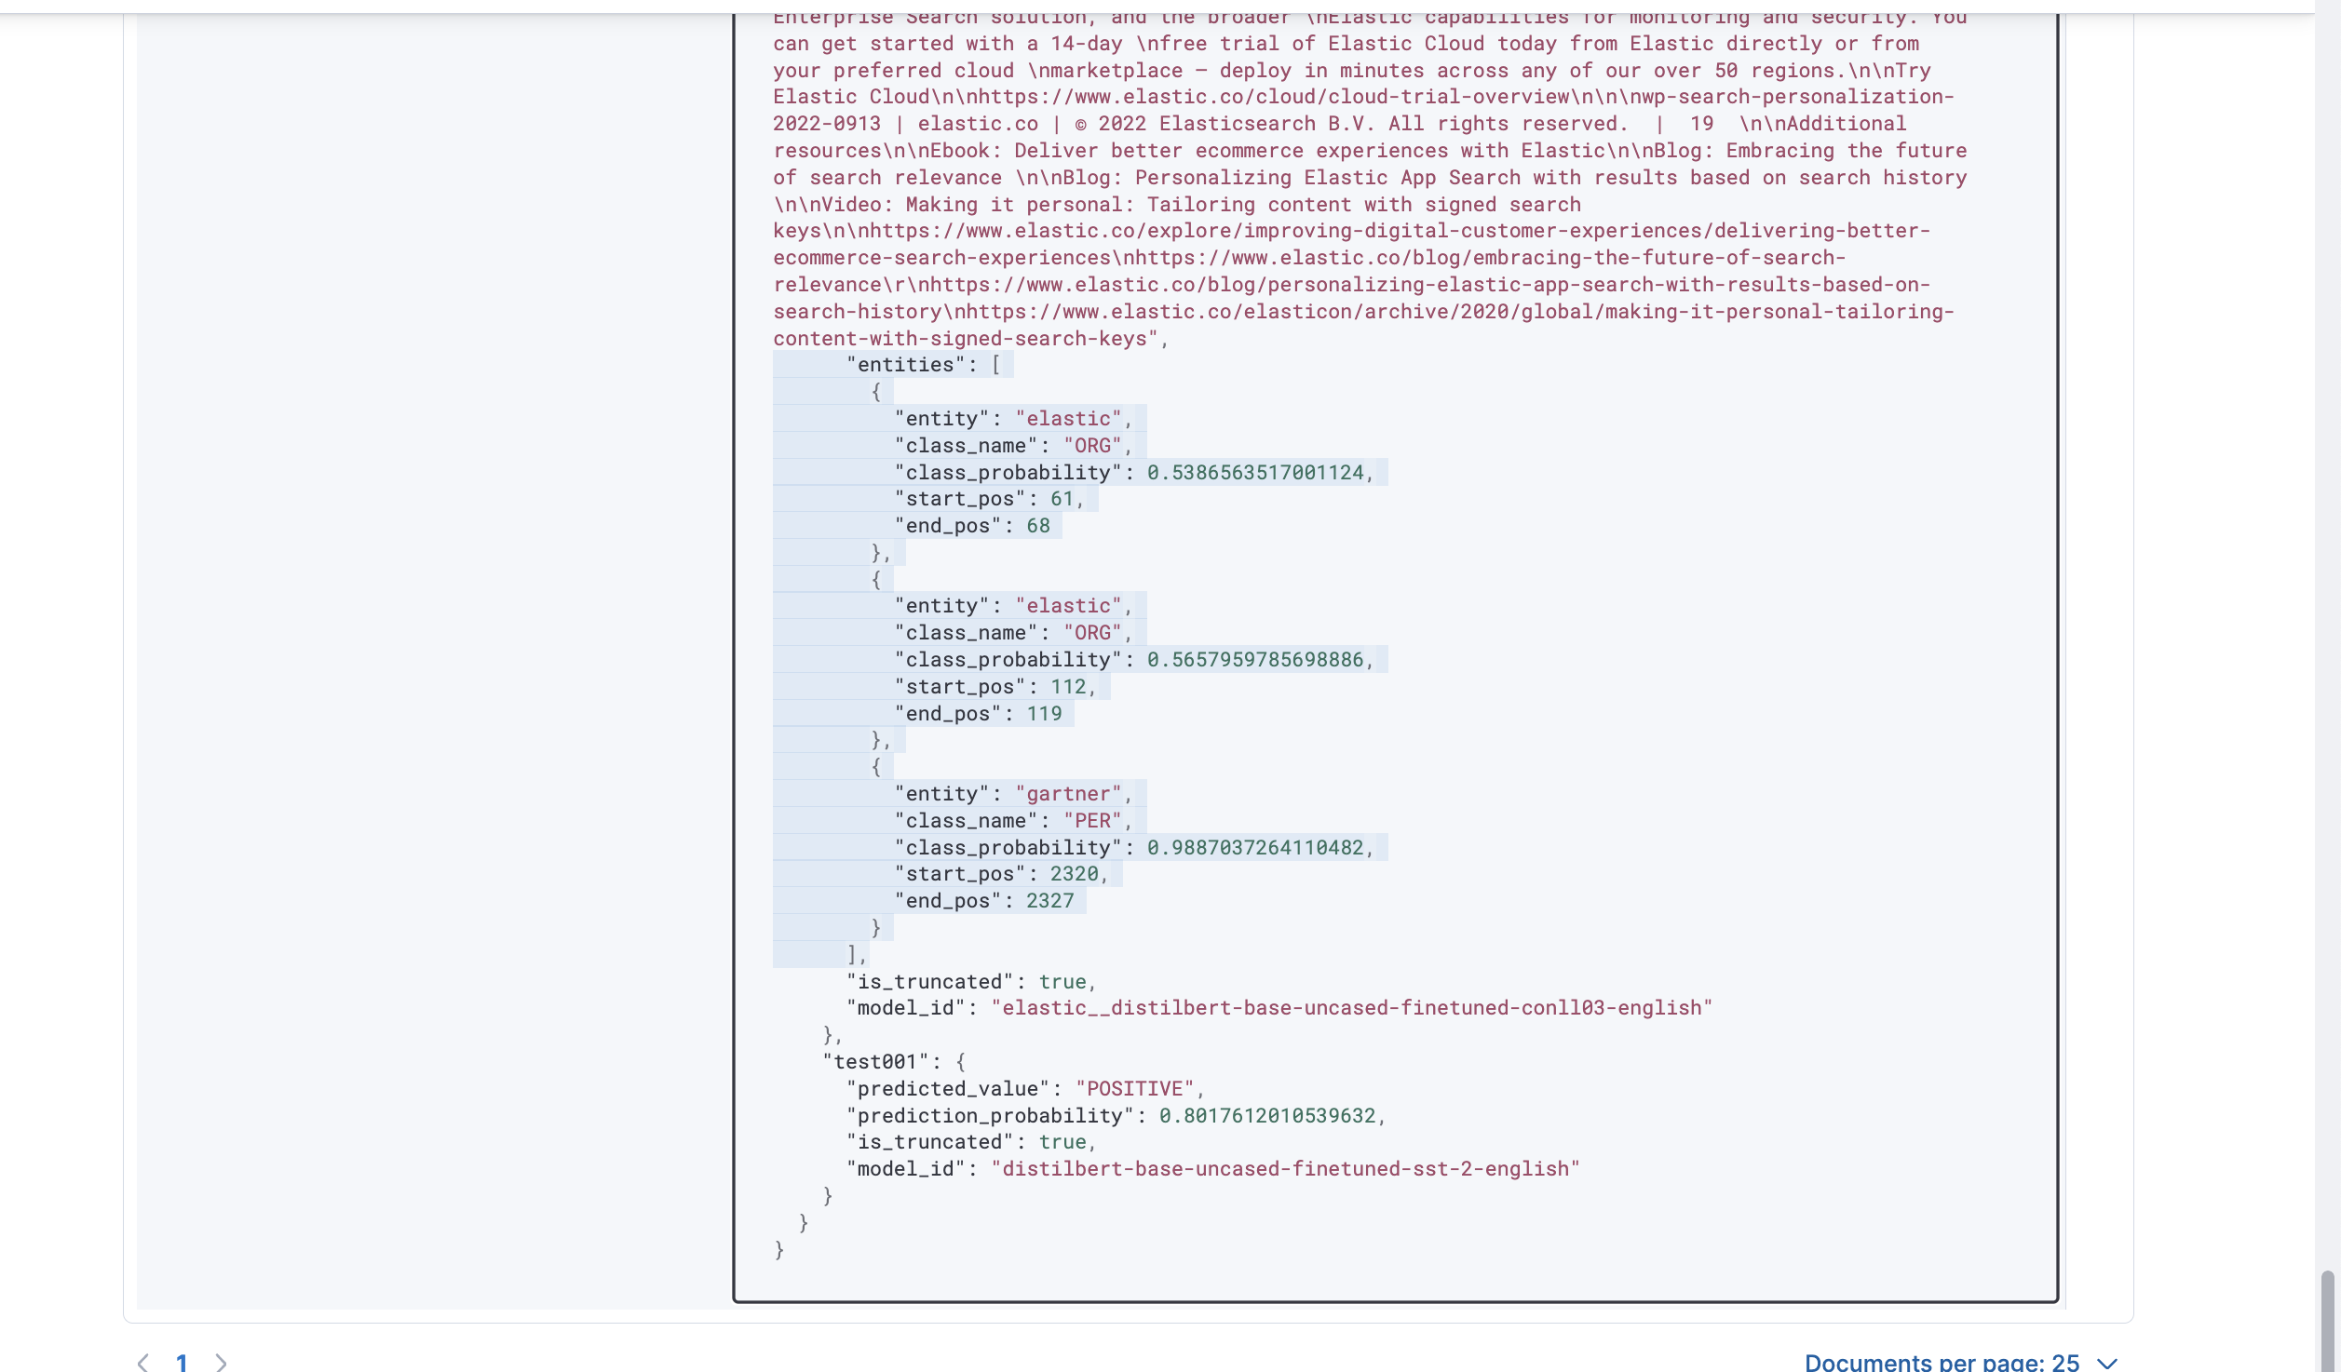Click the "POSITIVE" predicted value
The width and height of the screenshot is (2341, 1372).
coord(1134,1089)
